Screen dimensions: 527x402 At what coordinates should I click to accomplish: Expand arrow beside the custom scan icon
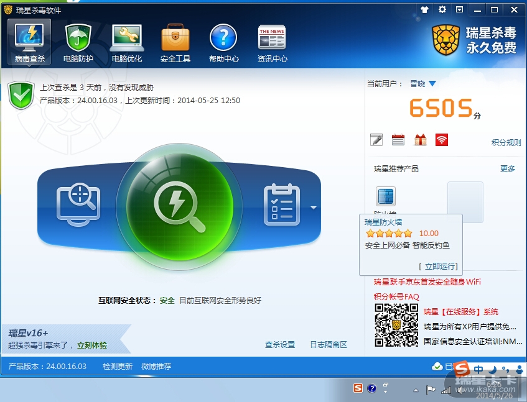coord(314,208)
